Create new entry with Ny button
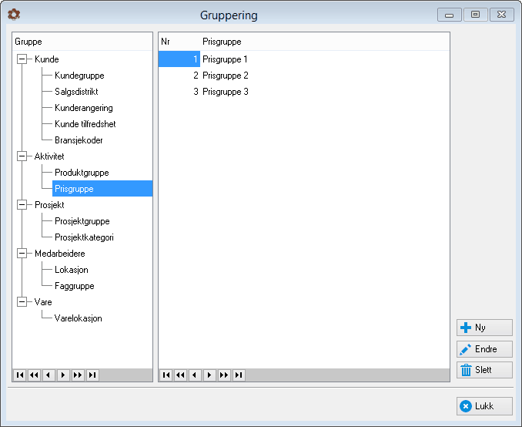 [484, 328]
